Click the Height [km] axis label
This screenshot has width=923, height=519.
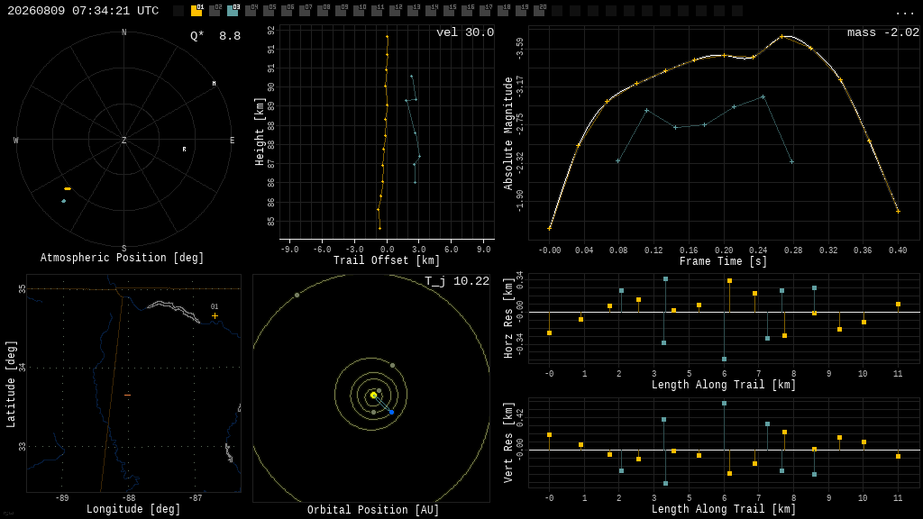point(259,132)
